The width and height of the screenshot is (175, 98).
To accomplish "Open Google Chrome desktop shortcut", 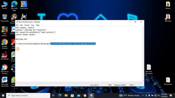I will [x=5, y=44].
